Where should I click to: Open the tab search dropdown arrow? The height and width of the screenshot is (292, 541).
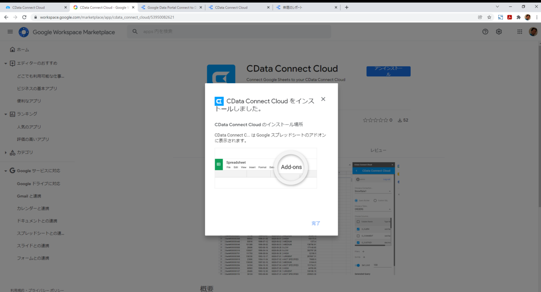coord(497,7)
